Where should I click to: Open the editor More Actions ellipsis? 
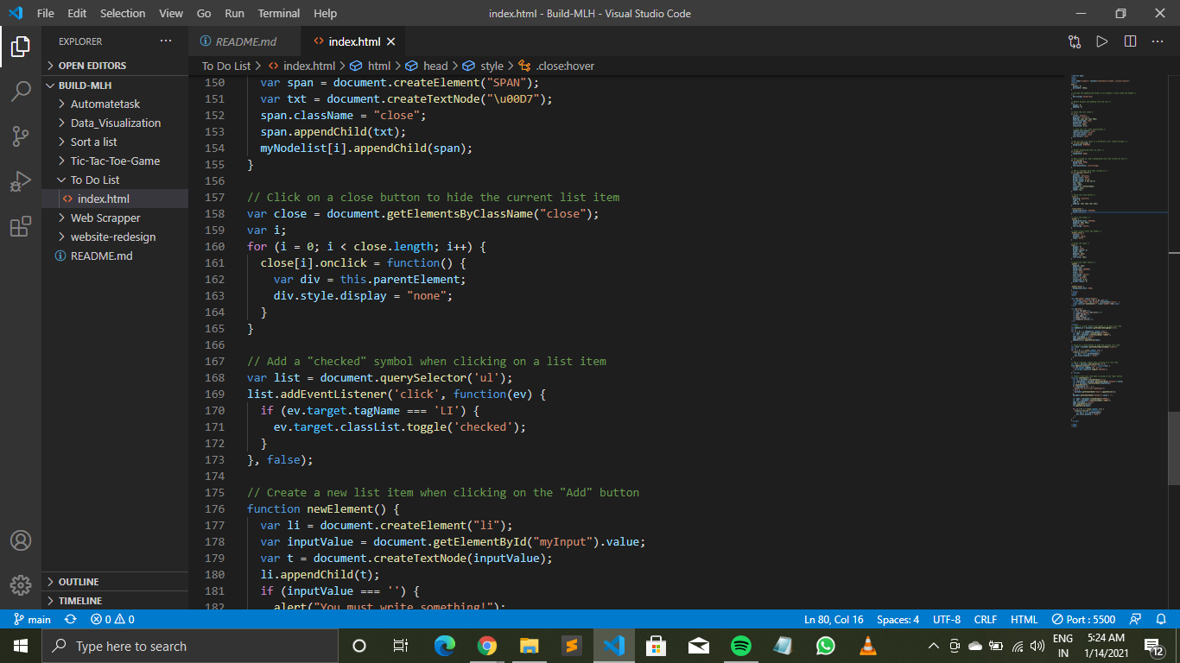pos(1158,41)
